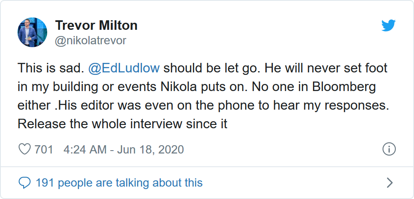Visit the @nikolatrevor handle link

[x=90, y=41]
